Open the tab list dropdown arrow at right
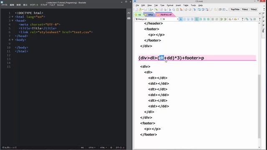Viewport: 267px width, 150px height. pyautogui.click(x=260, y=14)
